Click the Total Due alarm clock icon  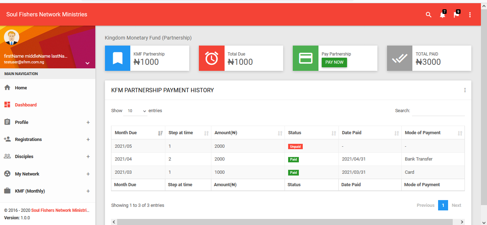[212, 58]
